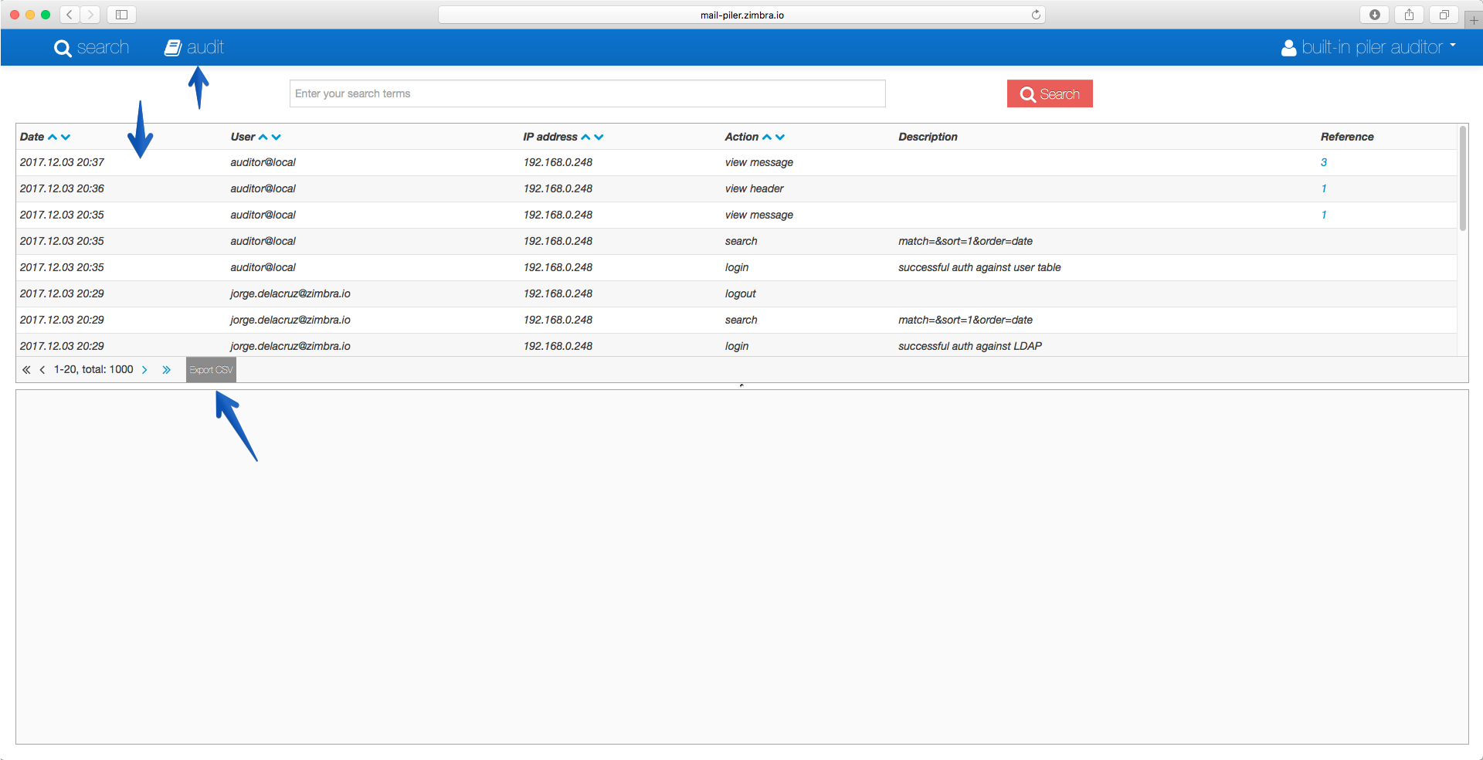Expand the built-in piler auditor user menu
The image size is (1483, 760).
[x=1368, y=48]
